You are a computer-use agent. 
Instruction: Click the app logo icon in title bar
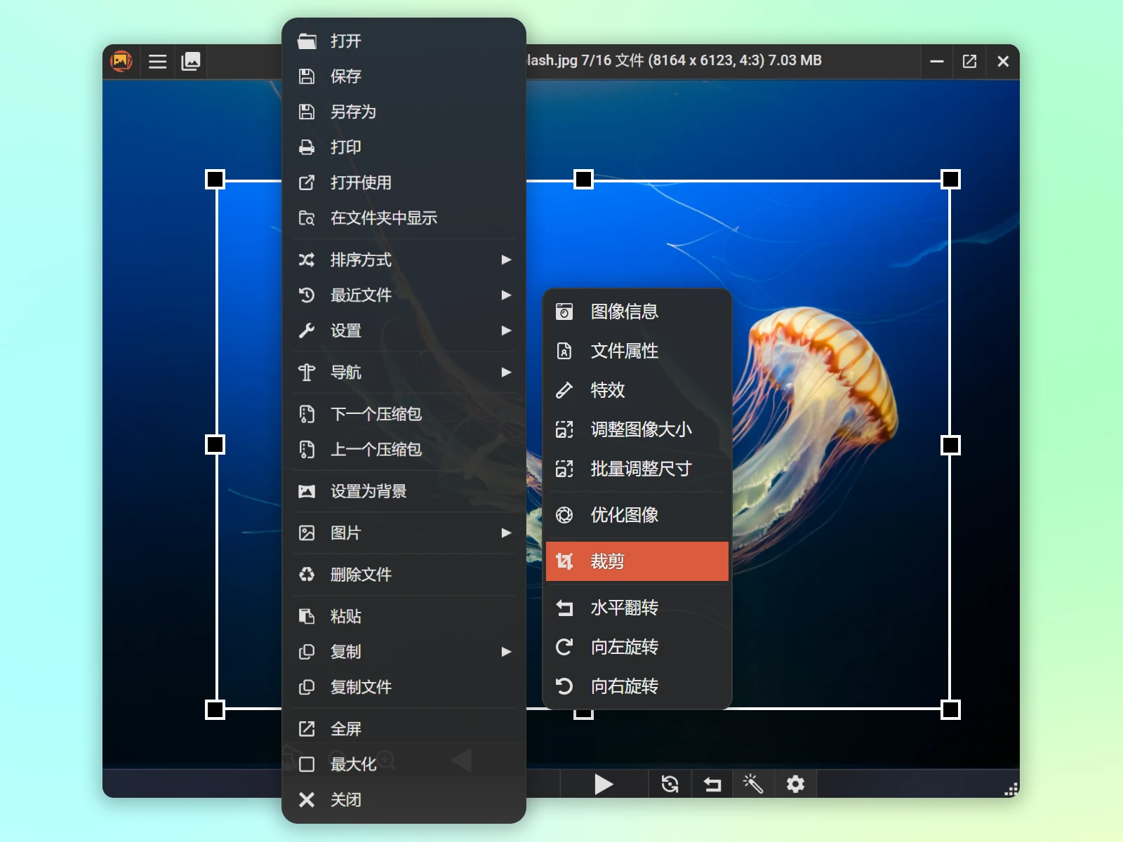coord(121,62)
